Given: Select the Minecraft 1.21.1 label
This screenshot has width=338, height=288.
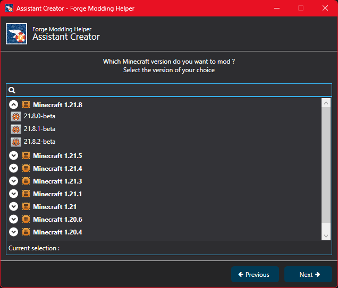Looking at the screenshot, I should pos(57,194).
